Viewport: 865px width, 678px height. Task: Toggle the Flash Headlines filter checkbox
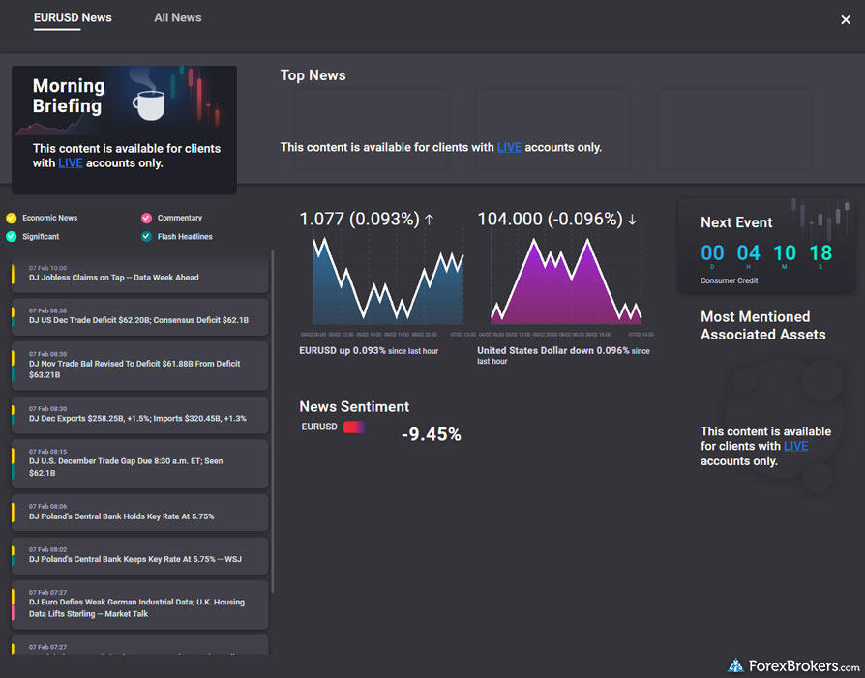pos(146,237)
